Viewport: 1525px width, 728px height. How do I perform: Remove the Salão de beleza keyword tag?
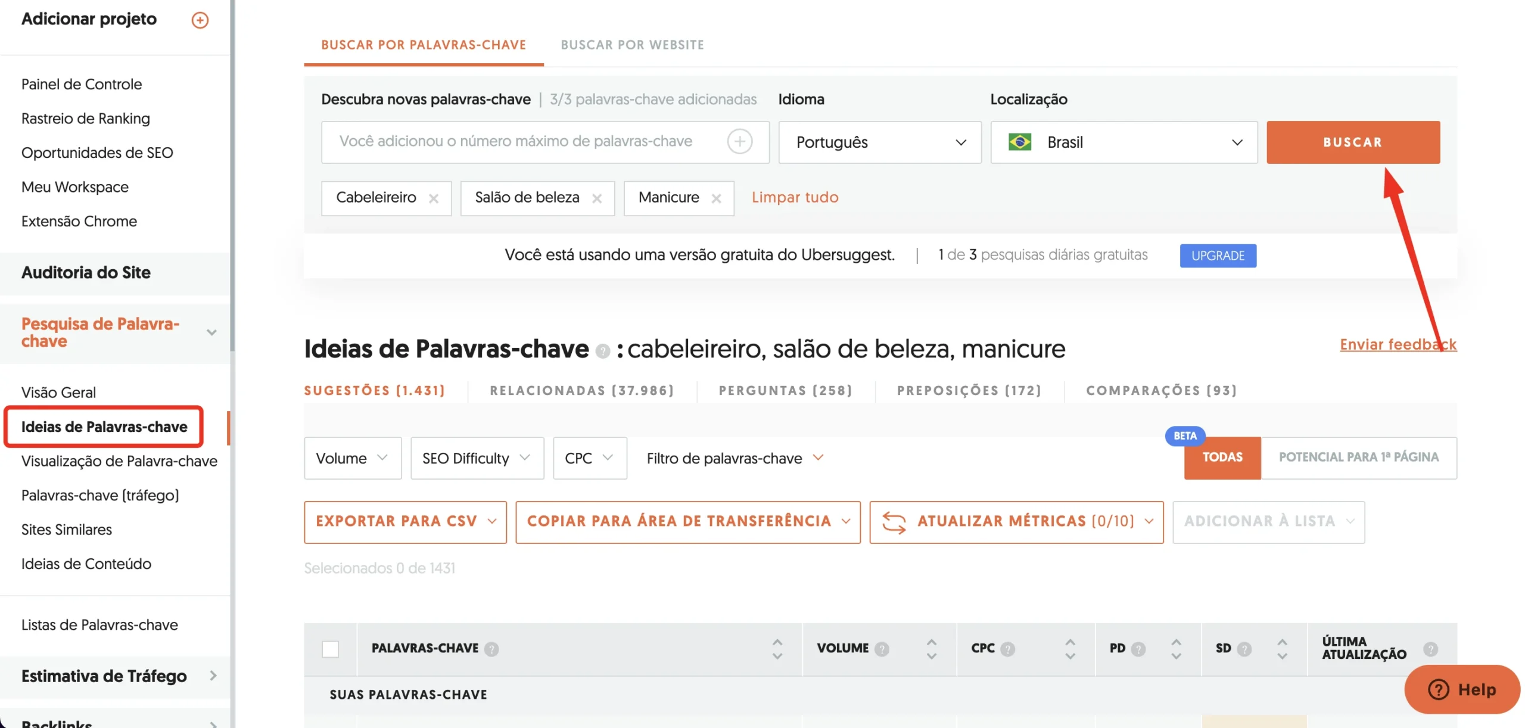pos(596,198)
